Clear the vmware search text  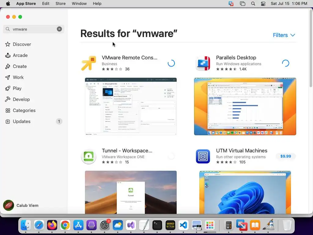click(x=59, y=29)
